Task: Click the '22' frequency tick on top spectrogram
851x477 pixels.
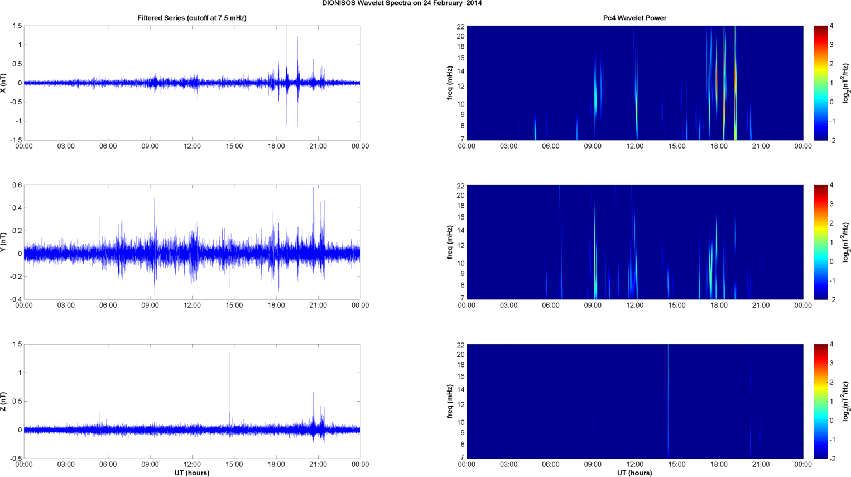Action: tap(460, 26)
